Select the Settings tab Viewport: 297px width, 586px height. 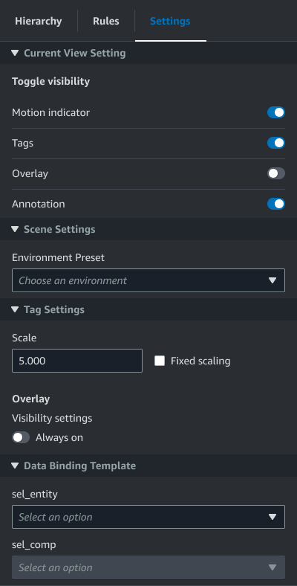point(170,21)
